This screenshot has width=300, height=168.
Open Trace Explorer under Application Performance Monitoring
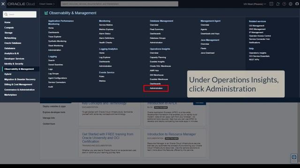55,37
